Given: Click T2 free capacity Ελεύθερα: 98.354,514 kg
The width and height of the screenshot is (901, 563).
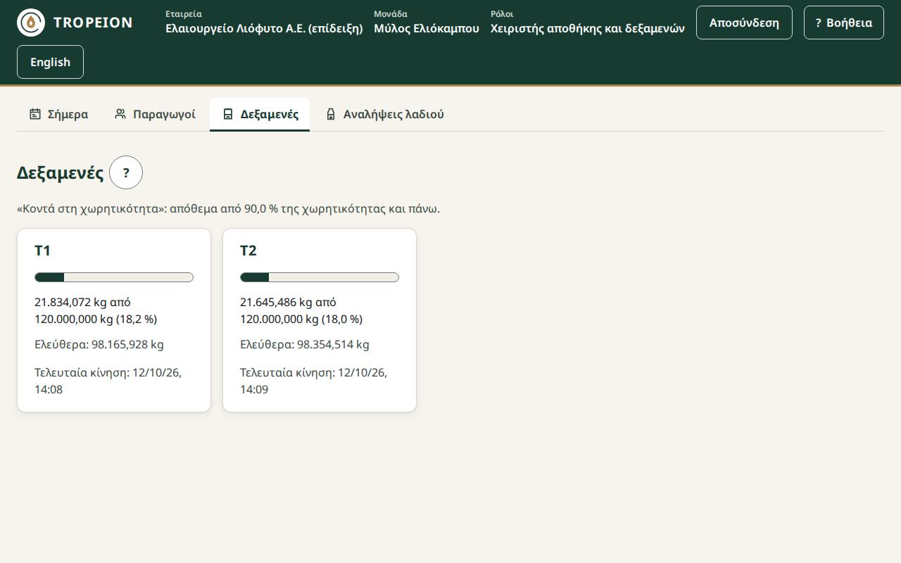Looking at the screenshot, I should click(305, 344).
